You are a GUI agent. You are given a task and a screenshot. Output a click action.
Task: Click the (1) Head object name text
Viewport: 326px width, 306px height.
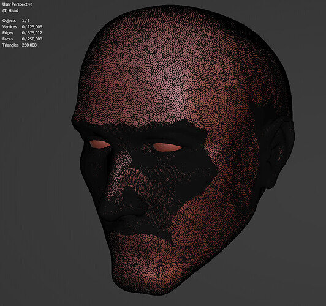(10, 10)
